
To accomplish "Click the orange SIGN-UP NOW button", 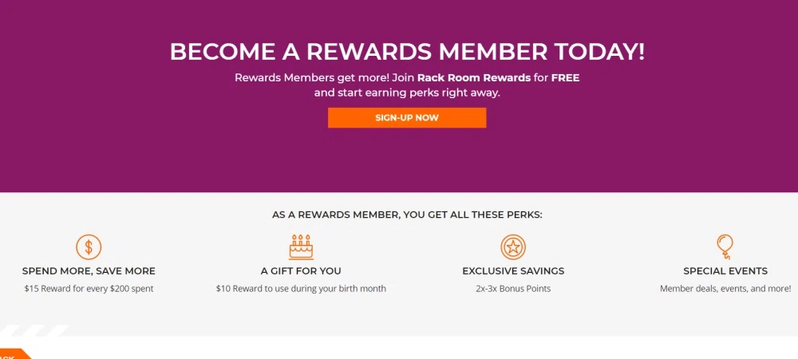I will (407, 117).
